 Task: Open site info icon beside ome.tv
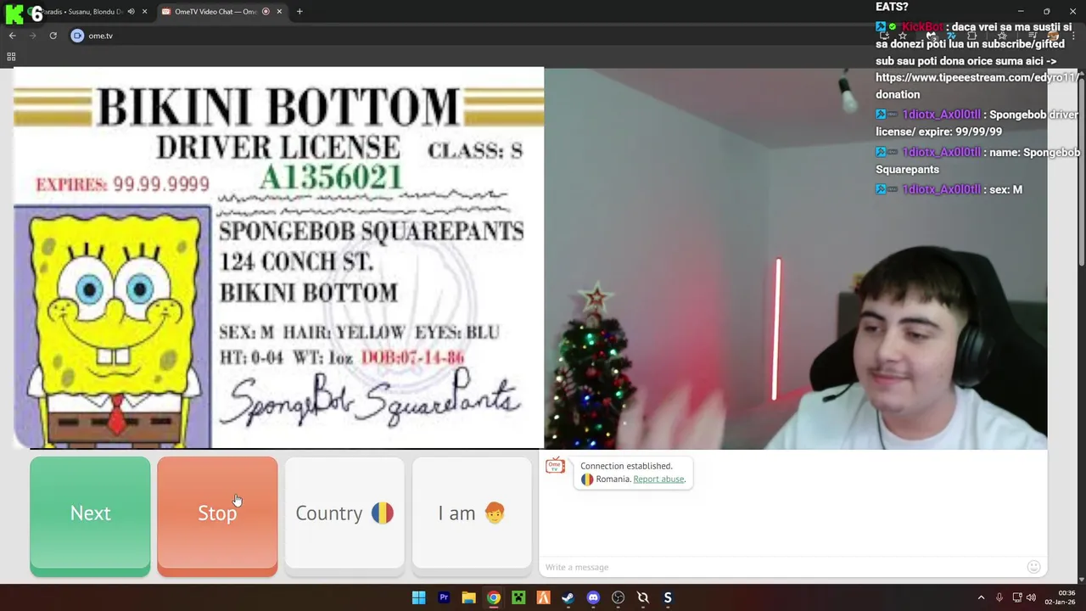(77, 36)
